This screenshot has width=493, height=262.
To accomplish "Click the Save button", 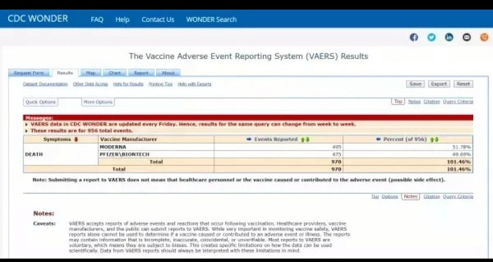I will (x=416, y=84).
